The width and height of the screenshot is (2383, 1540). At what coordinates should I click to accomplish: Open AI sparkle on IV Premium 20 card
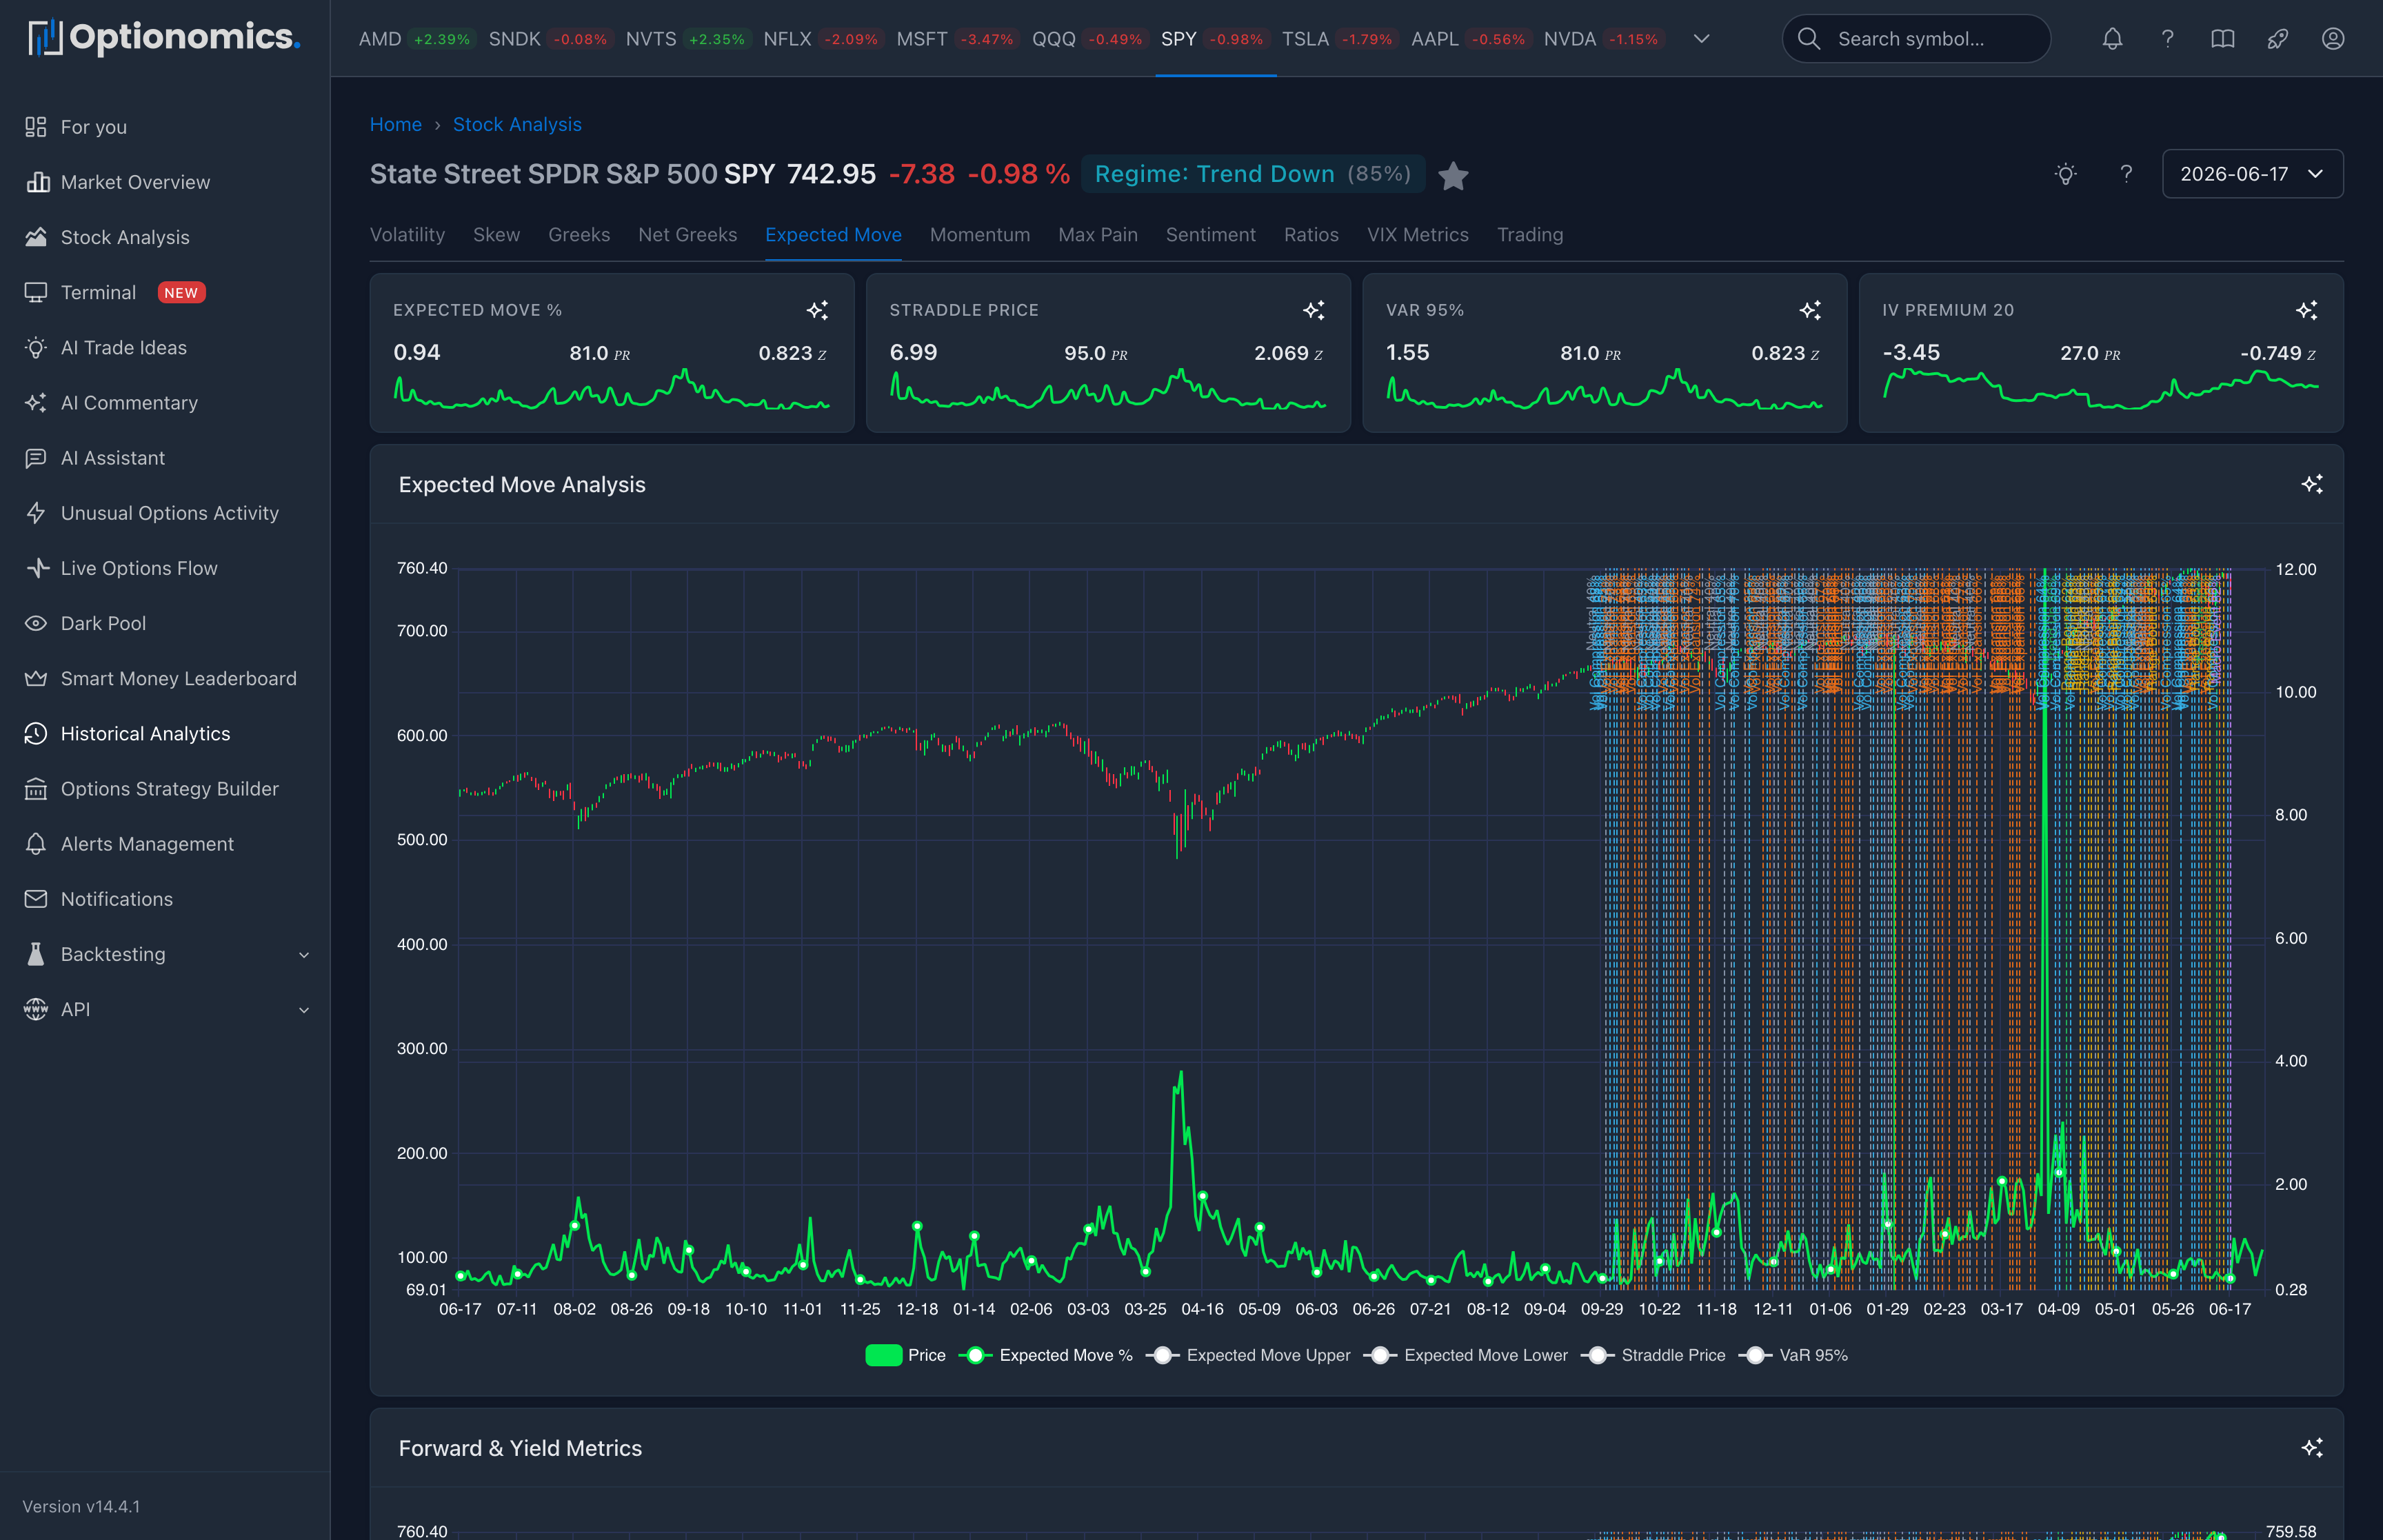coord(2307,310)
